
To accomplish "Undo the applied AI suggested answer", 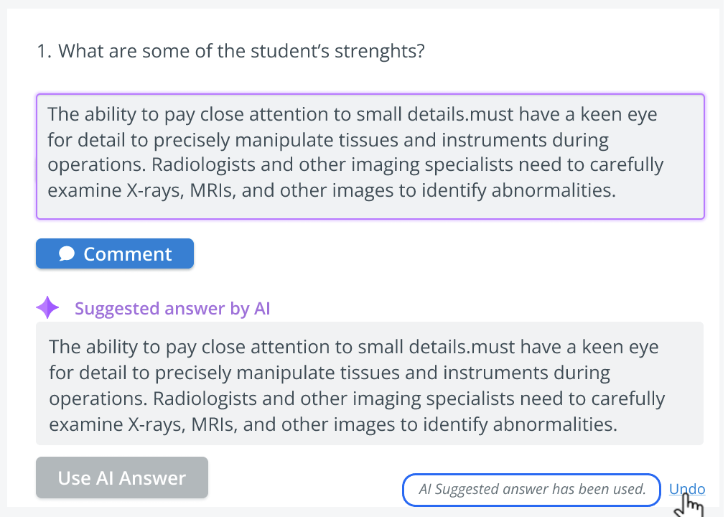I will click(x=686, y=489).
